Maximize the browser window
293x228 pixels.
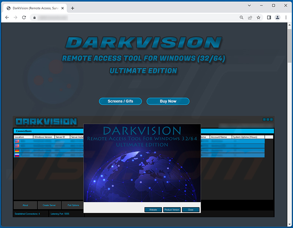point(274,6)
